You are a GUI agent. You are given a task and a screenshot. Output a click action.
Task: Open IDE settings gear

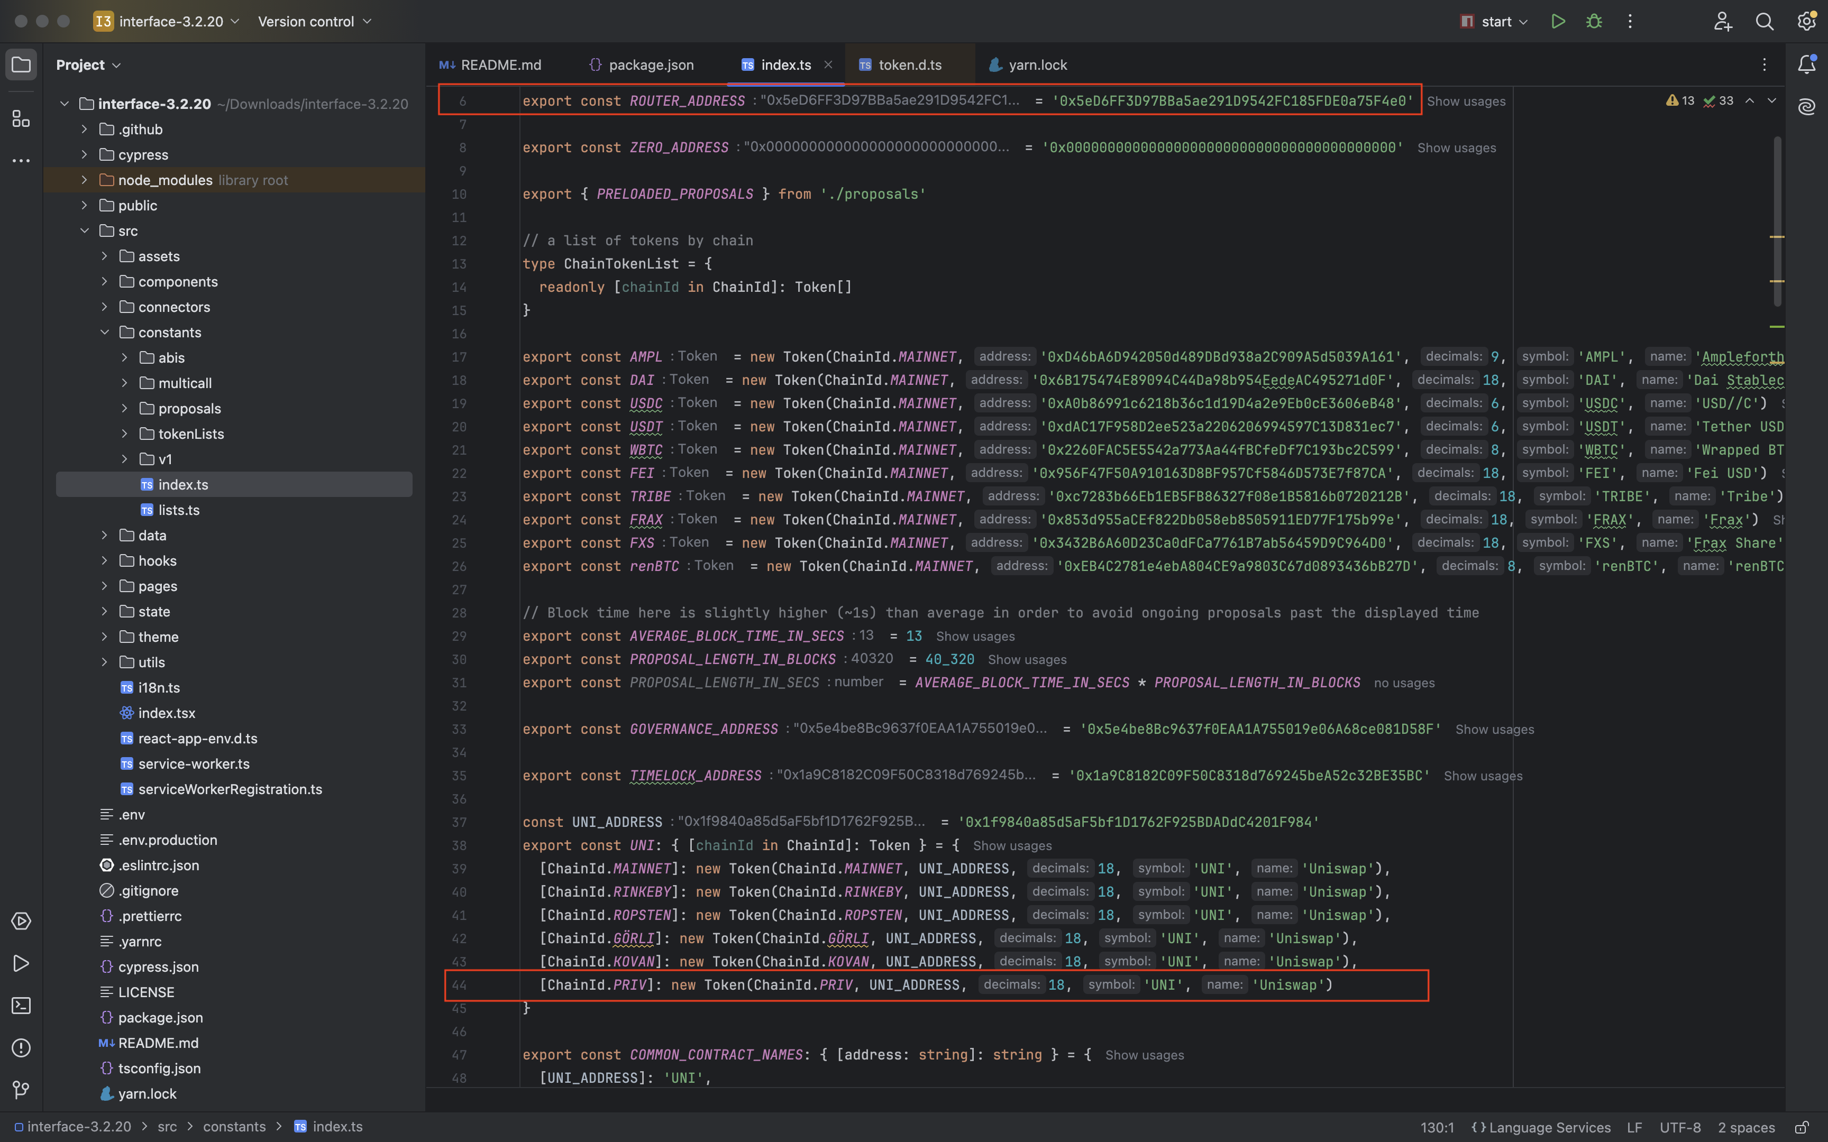point(1806,21)
